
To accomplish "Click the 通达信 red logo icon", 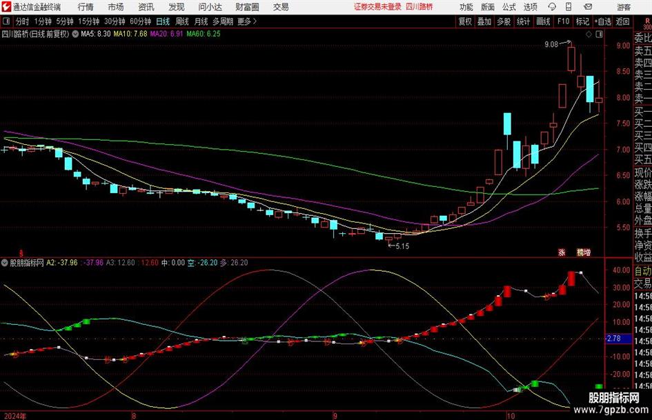I will (6, 7).
